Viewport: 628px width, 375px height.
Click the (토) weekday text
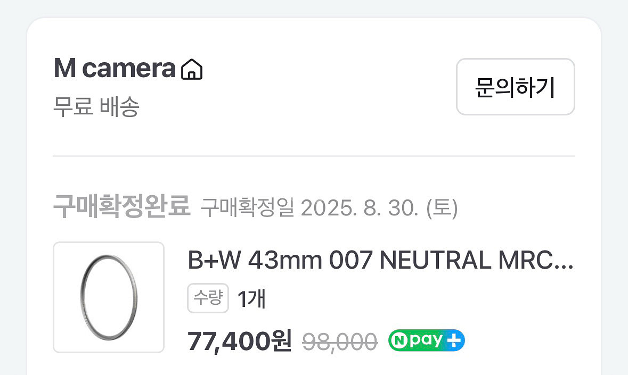[x=442, y=208]
